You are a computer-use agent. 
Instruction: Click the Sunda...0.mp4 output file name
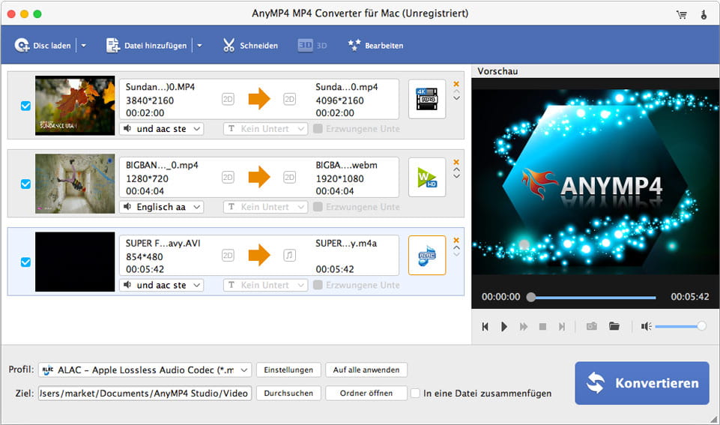[x=346, y=87]
